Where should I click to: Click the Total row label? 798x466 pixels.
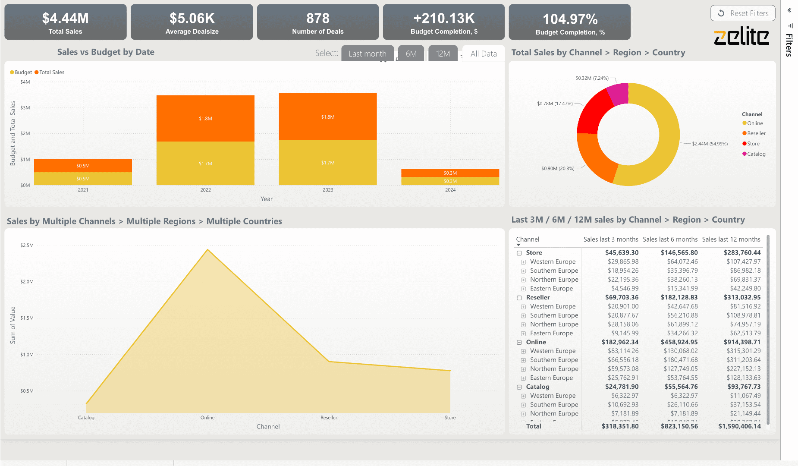[534, 426]
